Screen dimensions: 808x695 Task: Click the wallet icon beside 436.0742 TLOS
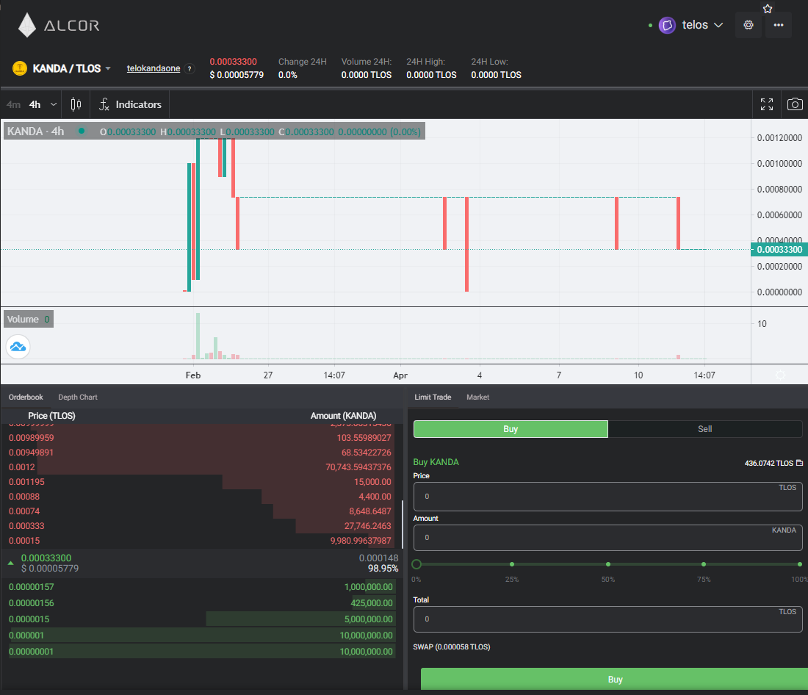[x=799, y=463]
